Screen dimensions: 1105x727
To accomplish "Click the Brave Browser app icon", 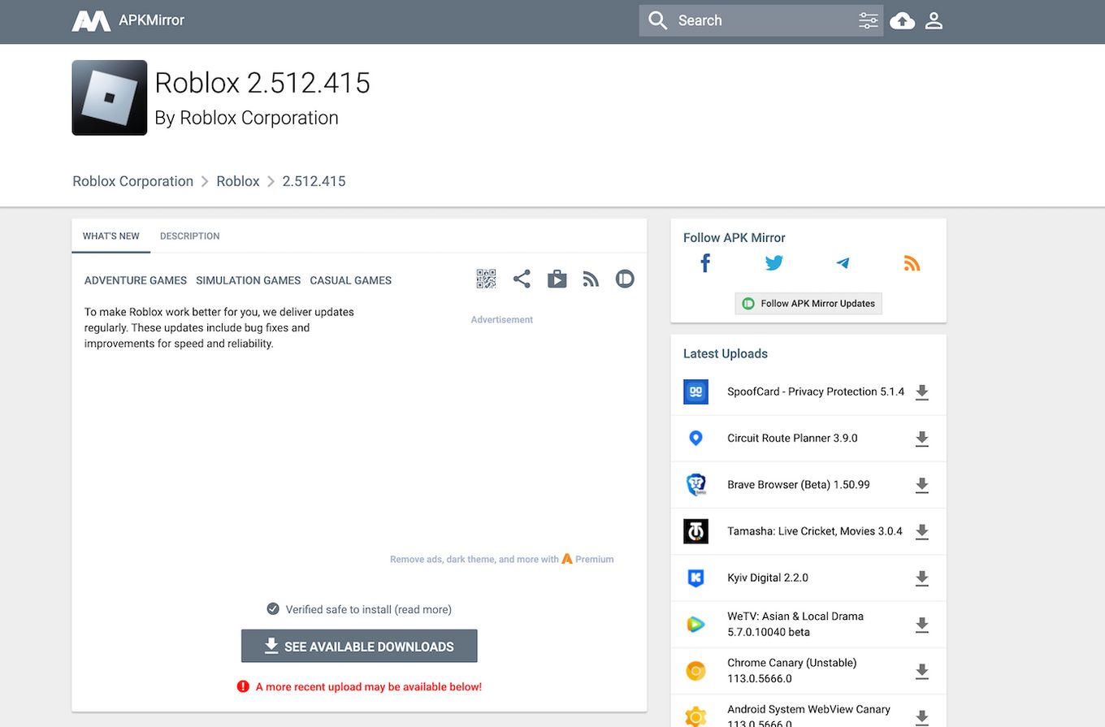I will [x=695, y=485].
